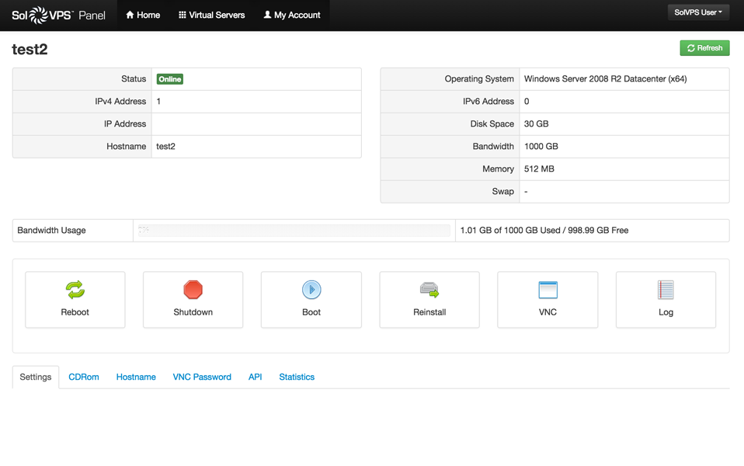744x466 pixels.
Task: Reinstall the operating system
Action: click(429, 300)
